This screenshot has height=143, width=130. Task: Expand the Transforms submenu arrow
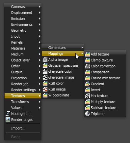39,102
